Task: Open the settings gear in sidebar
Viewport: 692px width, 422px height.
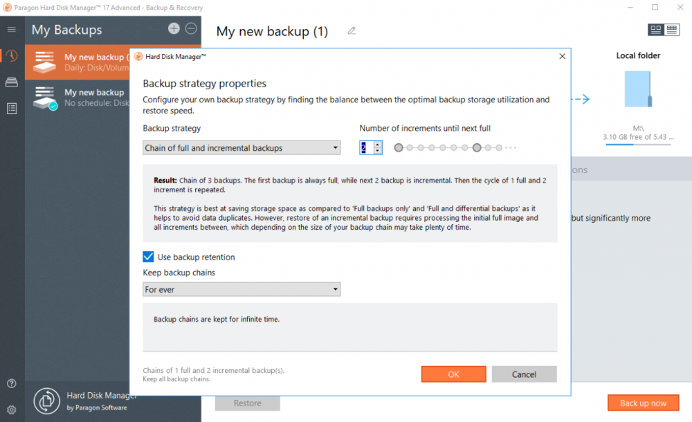Action: click(x=11, y=409)
